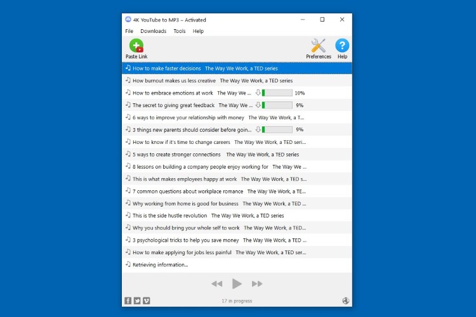Click the progress bar for 'How to embrace emotions at work'
Image resolution: width=476 pixels, height=317 pixels.
[x=277, y=93]
